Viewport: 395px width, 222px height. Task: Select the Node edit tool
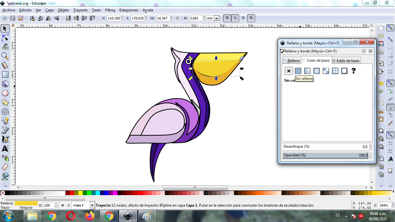click(5, 38)
